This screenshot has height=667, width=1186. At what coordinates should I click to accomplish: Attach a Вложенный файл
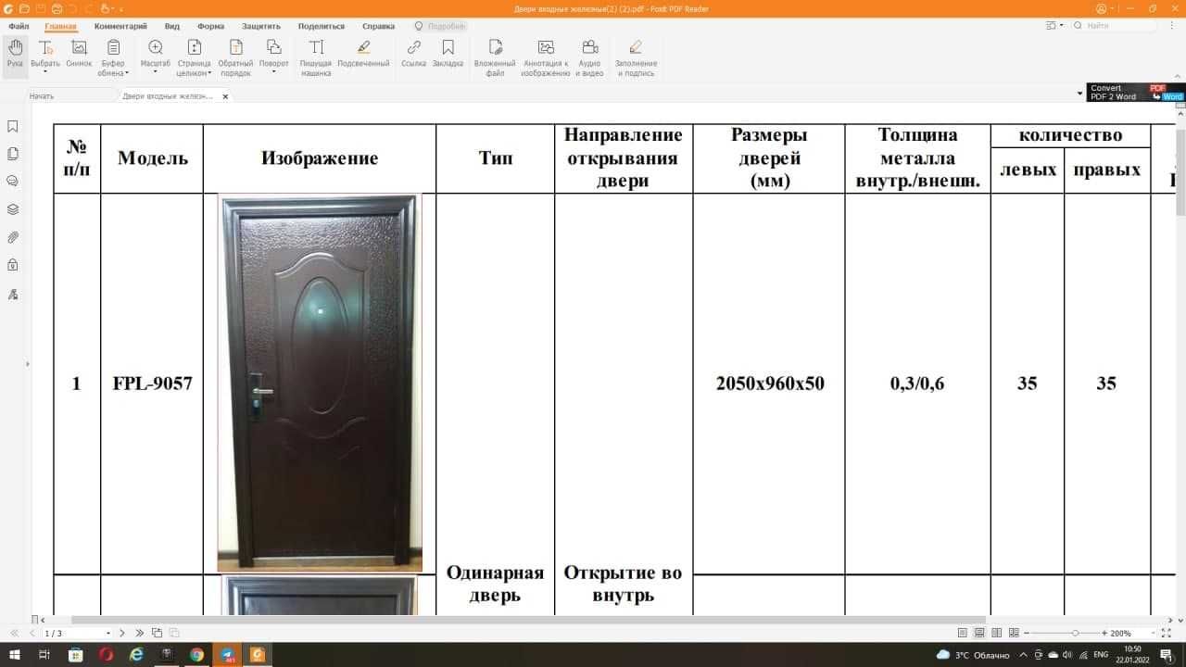tap(495, 57)
